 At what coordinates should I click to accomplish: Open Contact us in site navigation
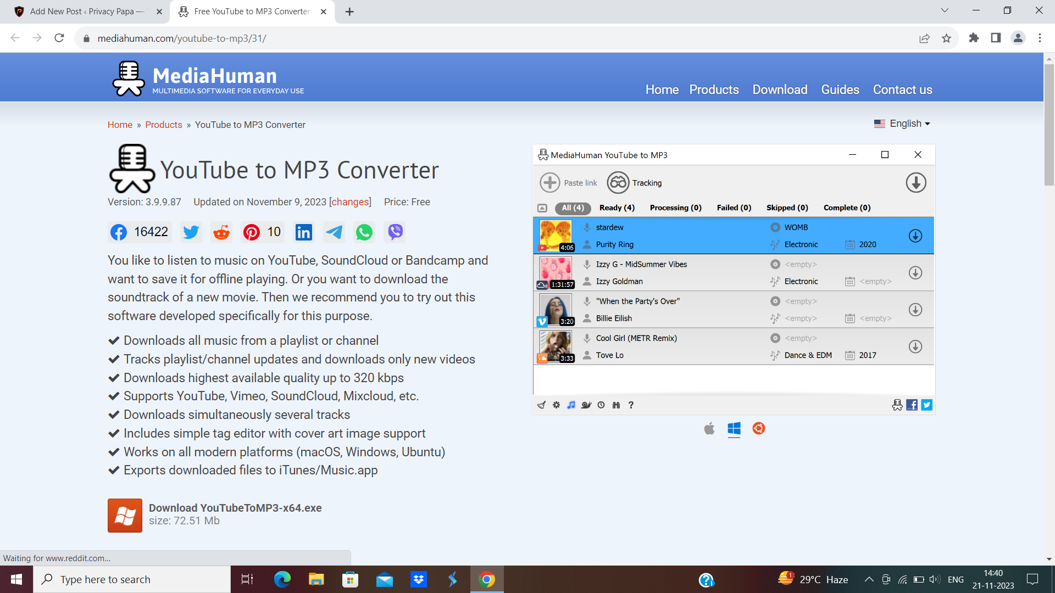(x=902, y=89)
